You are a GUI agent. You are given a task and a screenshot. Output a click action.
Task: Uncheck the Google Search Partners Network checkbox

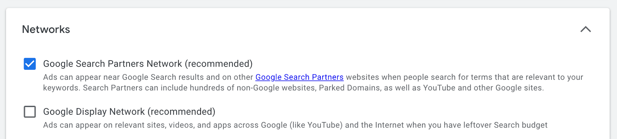pos(30,64)
